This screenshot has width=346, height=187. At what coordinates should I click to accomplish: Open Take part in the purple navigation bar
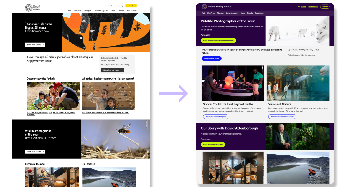(220, 13)
